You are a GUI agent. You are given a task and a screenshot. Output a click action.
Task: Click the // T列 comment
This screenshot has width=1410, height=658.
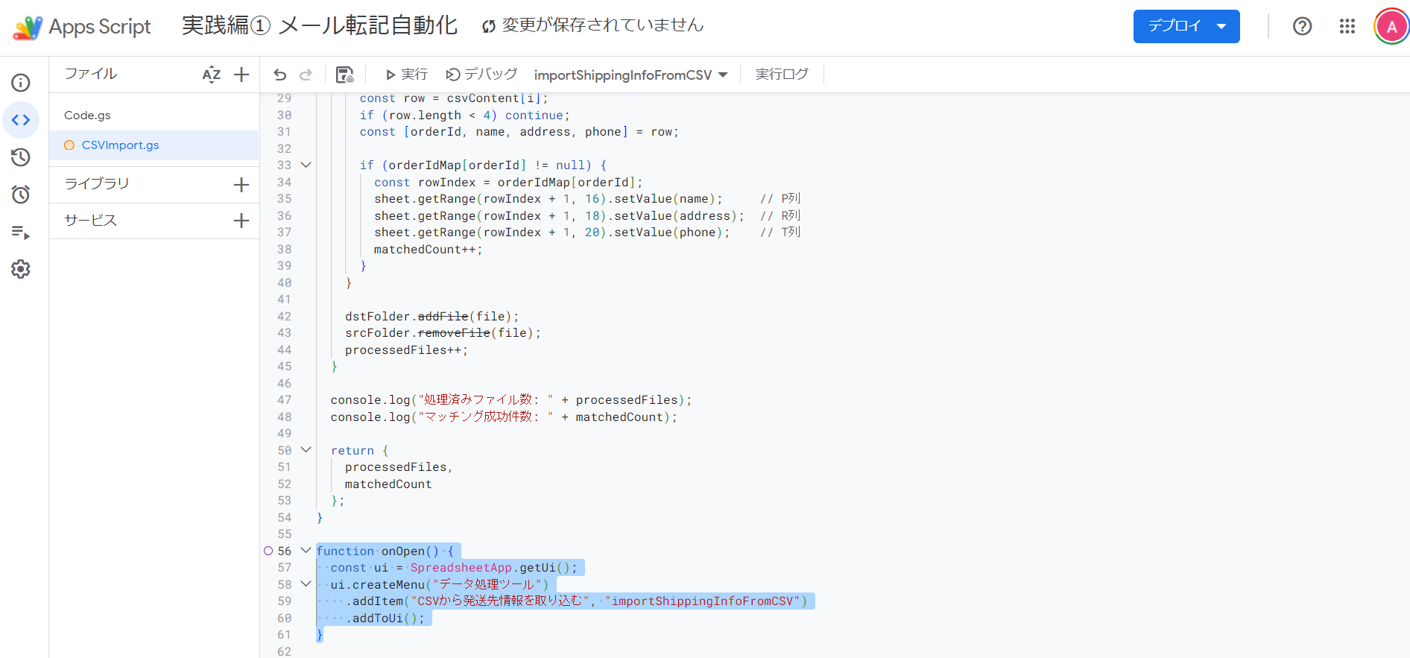[x=780, y=232]
